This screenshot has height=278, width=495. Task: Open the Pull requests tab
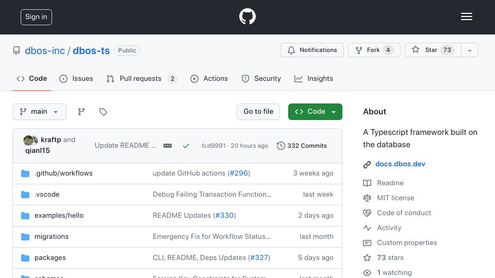(142, 78)
